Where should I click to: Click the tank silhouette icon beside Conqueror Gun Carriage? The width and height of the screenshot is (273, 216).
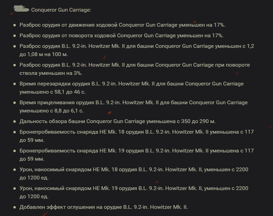21,9
